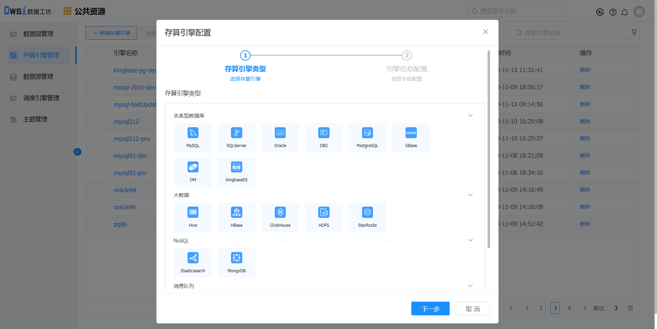Click the 下一步 button
Image resolution: width=657 pixels, height=329 pixels.
(x=430, y=308)
